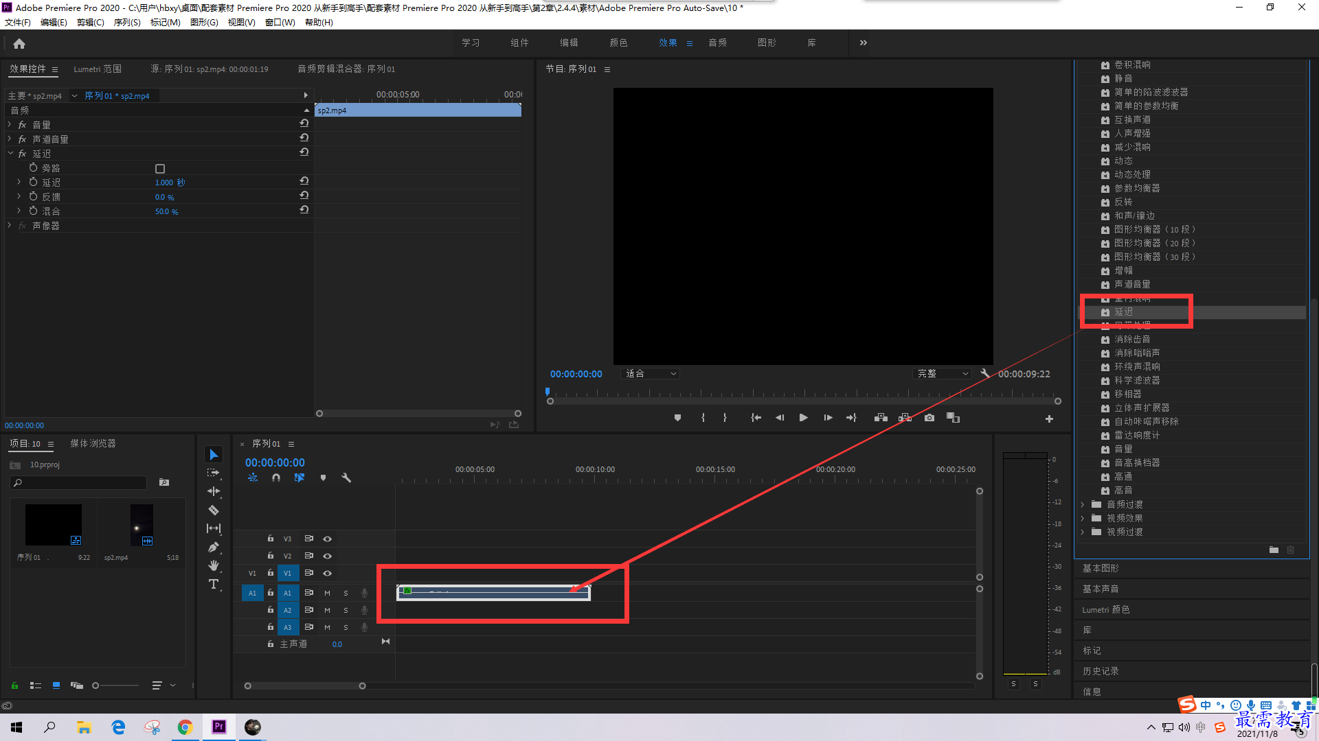The width and height of the screenshot is (1319, 741).
Task: Click the Home icon
Action: pyautogui.click(x=19, y=43)
